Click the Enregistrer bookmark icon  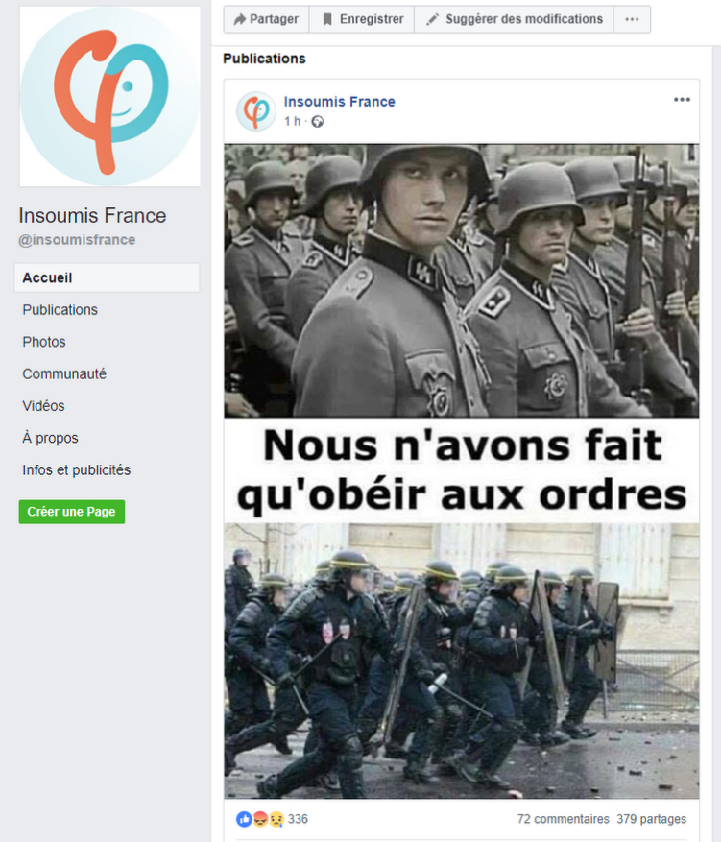tap(327, 20)
